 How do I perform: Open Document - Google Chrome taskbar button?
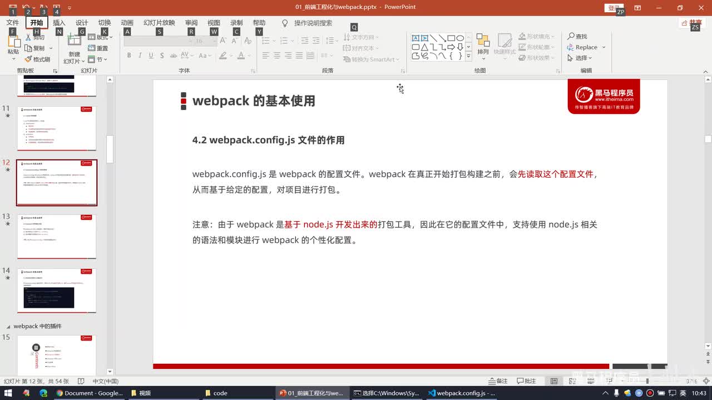89,393
